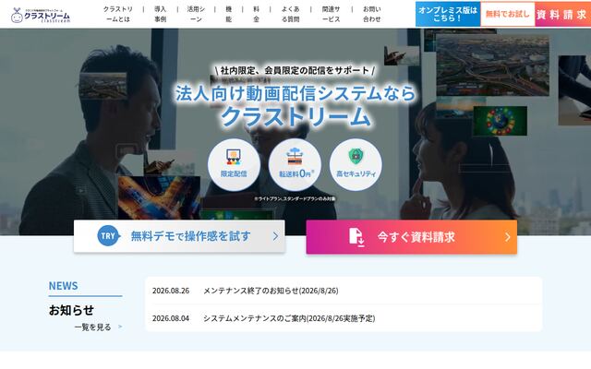Viewport: 591px width, 369px height.
Task: Open the 活用シーン menu item
Action: tap(196, 14)
